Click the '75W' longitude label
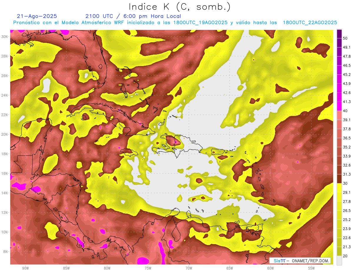The image size is (353, 272). click(148, 268)
